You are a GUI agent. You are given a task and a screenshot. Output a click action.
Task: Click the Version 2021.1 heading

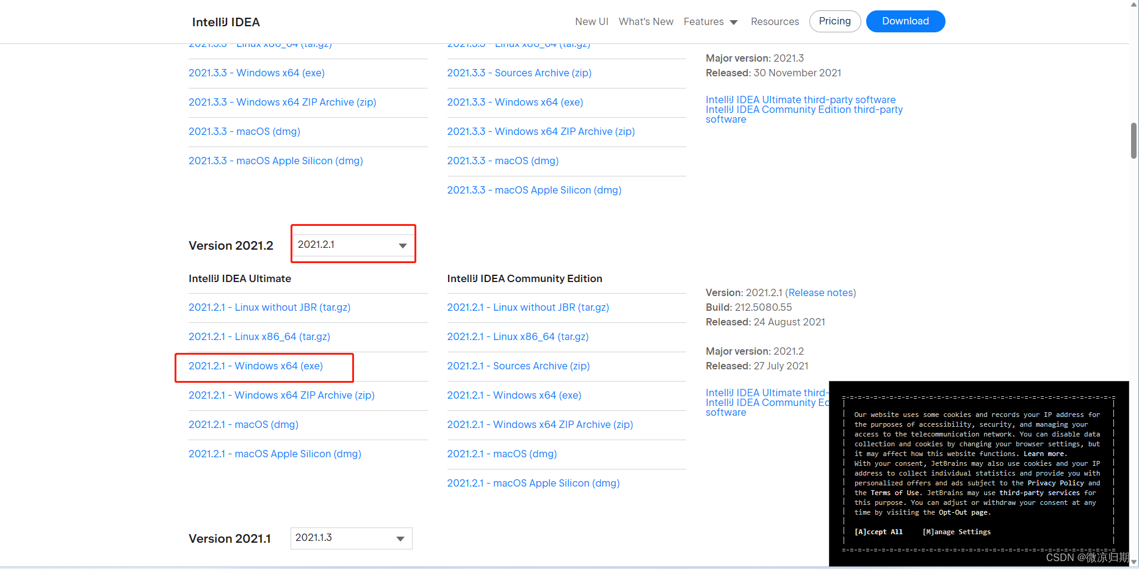point(230,538)
